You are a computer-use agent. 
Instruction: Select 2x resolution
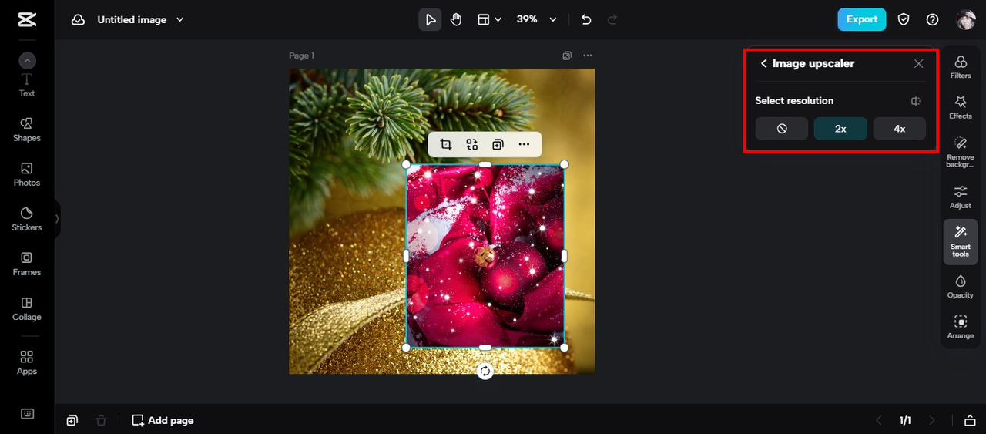pos(840,129)
